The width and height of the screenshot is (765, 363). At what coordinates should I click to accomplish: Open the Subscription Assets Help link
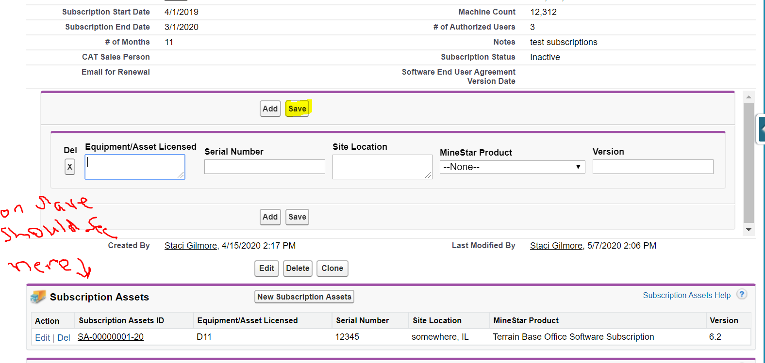click(686, 295)
